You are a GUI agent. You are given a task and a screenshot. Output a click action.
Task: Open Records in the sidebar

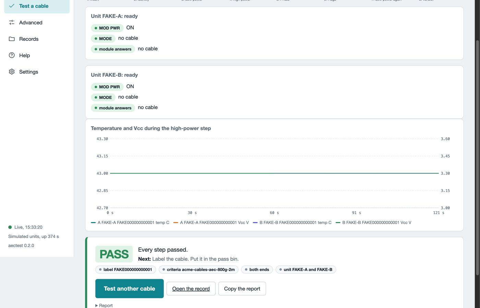37,39
